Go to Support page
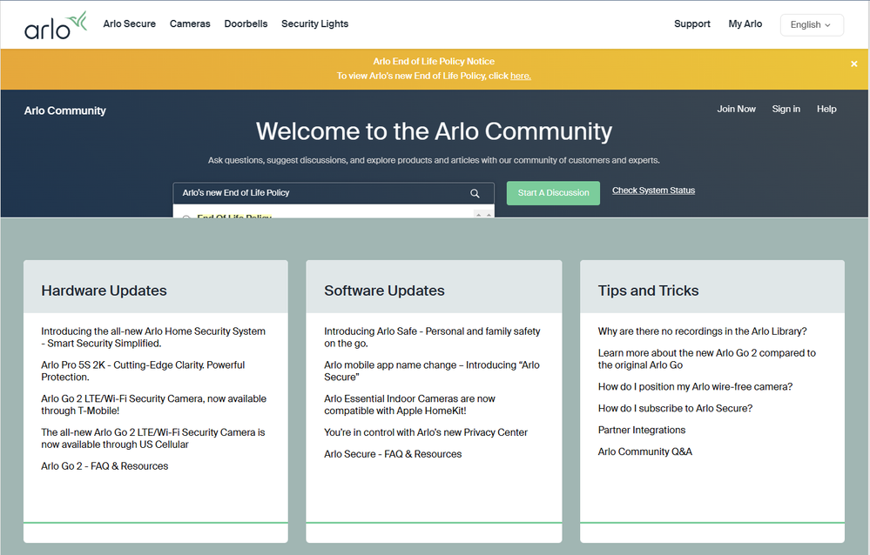 click(691, 23)
